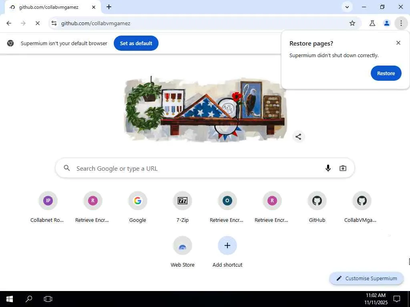Image resolution: width=410 pixels, height=307 pixels.
Task: Open Task View on taskbar
Action: tap(48, 299)
